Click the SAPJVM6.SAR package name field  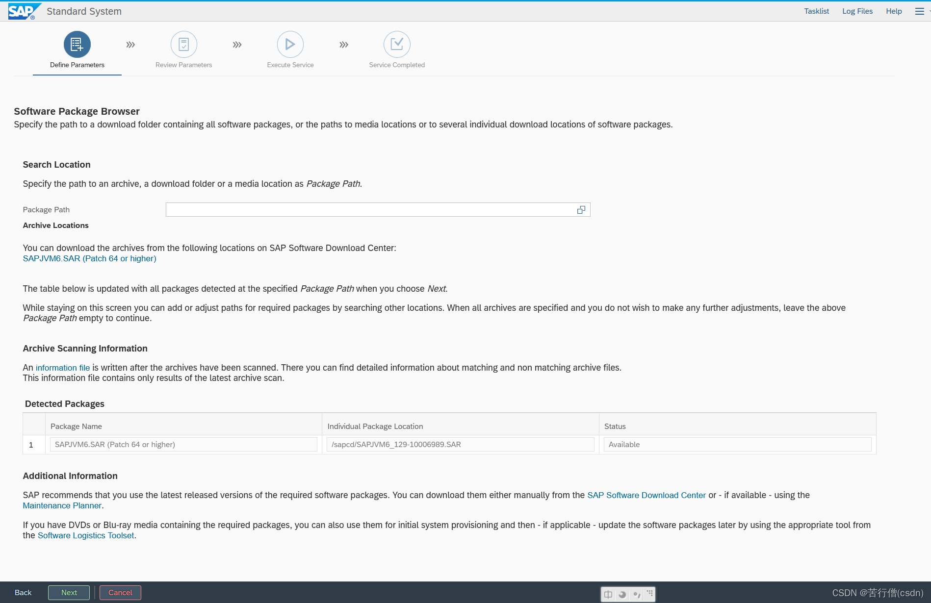(183, 445)
